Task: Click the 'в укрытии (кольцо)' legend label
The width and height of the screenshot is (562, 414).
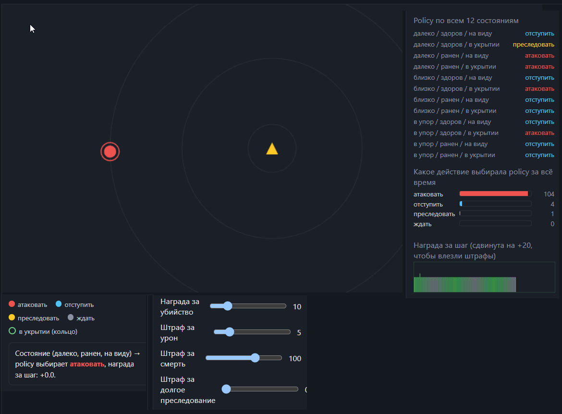Action: click(48, 331)
